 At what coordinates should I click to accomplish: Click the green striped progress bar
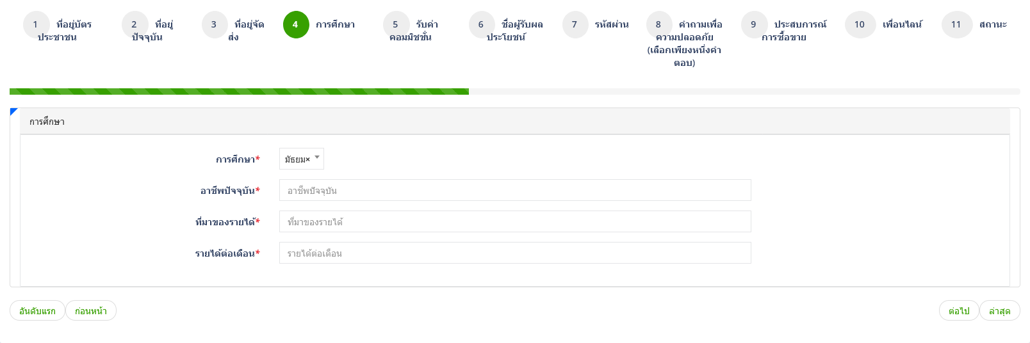tap(239, 92)
